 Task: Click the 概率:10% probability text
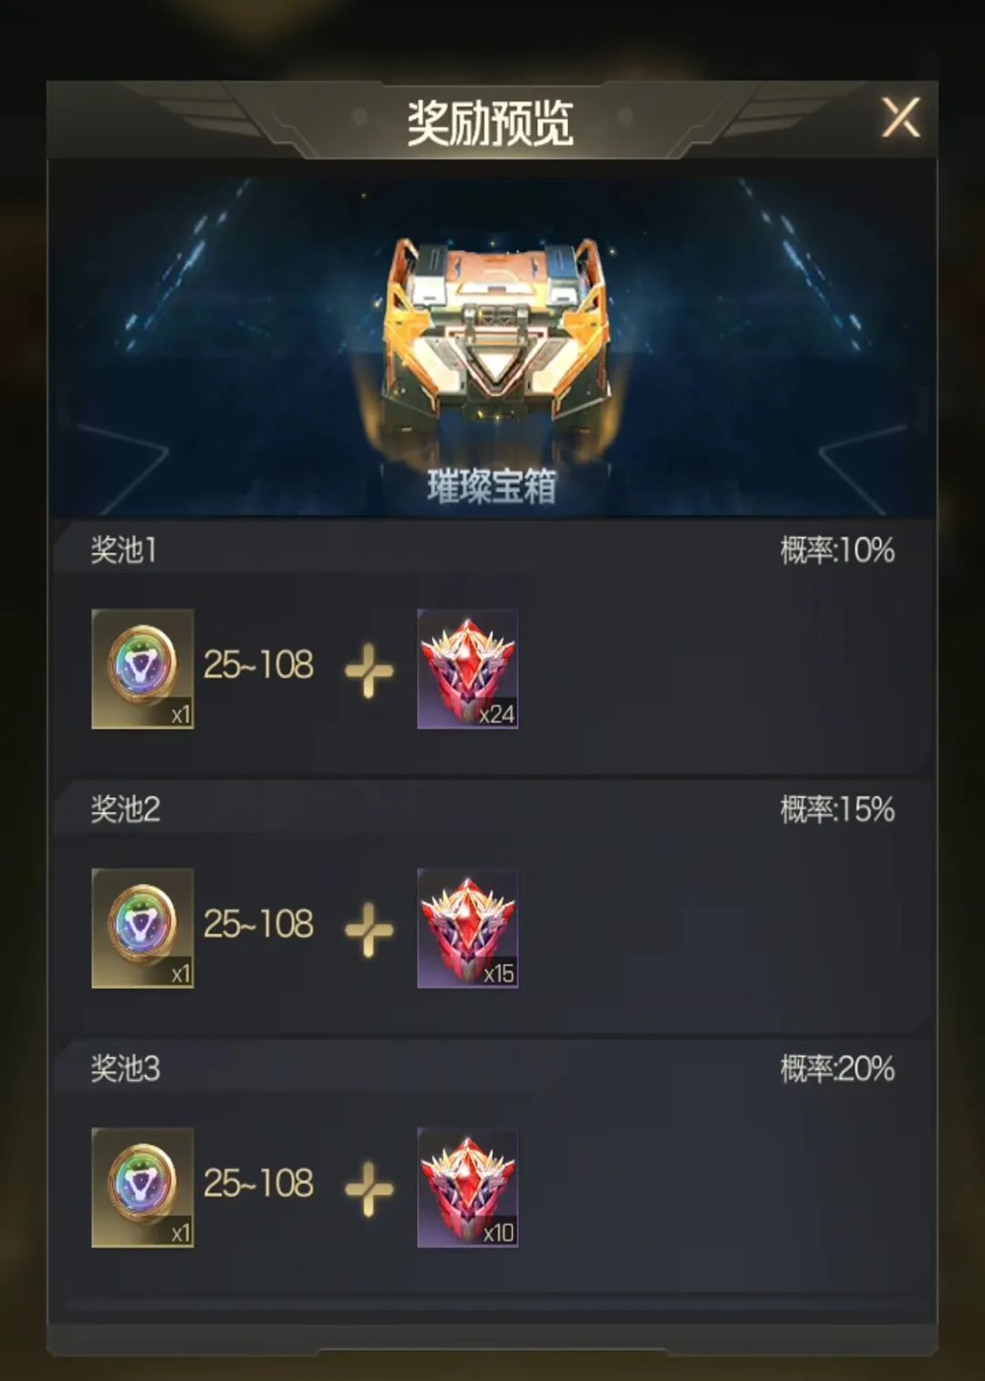(837, 550)
